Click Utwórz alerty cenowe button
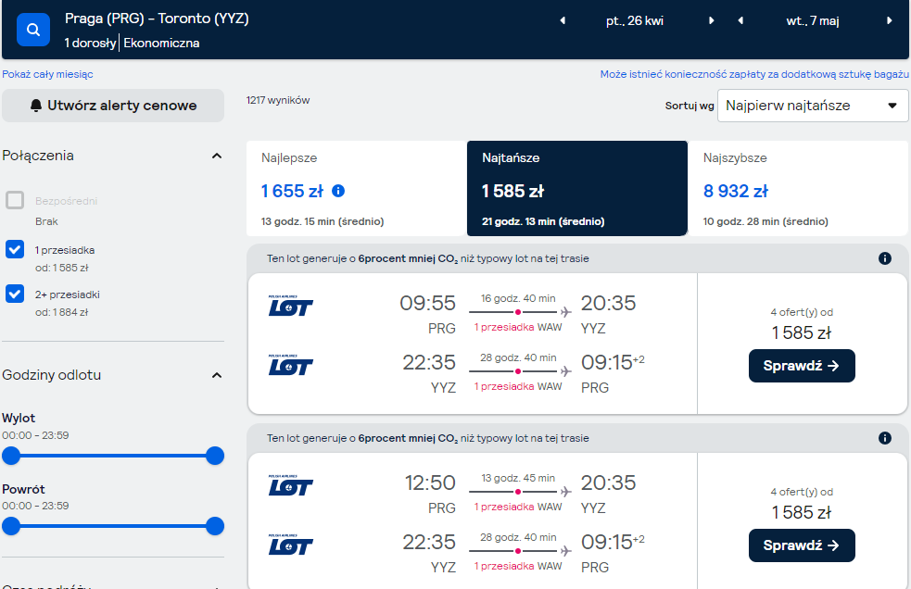Image resolution: width=911 pixels, height=589 pixels. pos(113,106)
